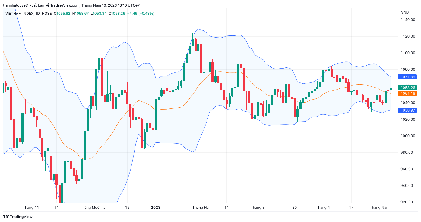Viewport: 421px width, 222px height.
Task: Click the Tháng 3 date label
Action: [x=258, y=208]
